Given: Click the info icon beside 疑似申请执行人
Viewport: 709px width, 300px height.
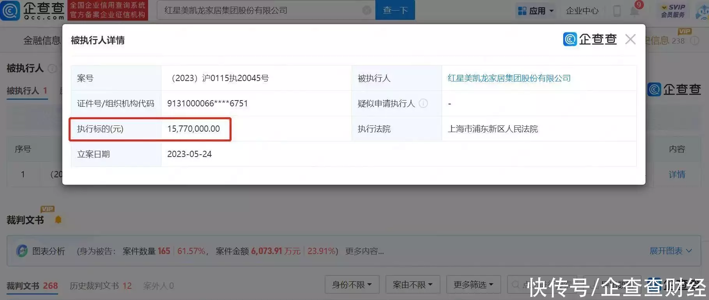Looking at the screenshot, I should click(x=423, y=103).
